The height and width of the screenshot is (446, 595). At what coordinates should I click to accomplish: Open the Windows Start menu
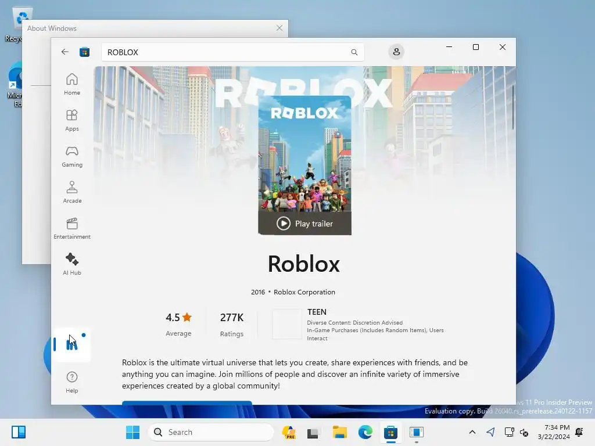132,432
